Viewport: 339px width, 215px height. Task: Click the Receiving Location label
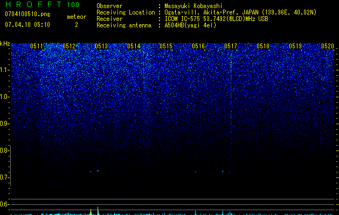coord(126,12)
